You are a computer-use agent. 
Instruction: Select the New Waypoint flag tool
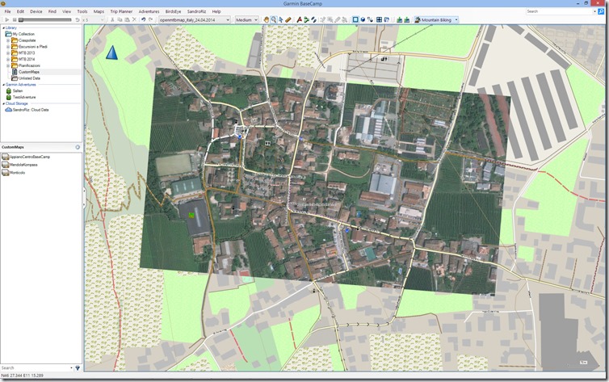coord(299,20)
